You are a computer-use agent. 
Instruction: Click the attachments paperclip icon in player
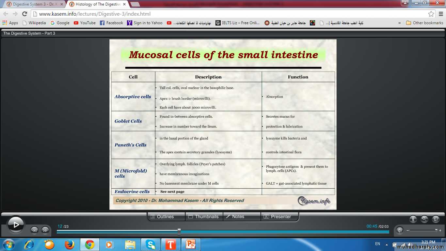tap(413, 219)
